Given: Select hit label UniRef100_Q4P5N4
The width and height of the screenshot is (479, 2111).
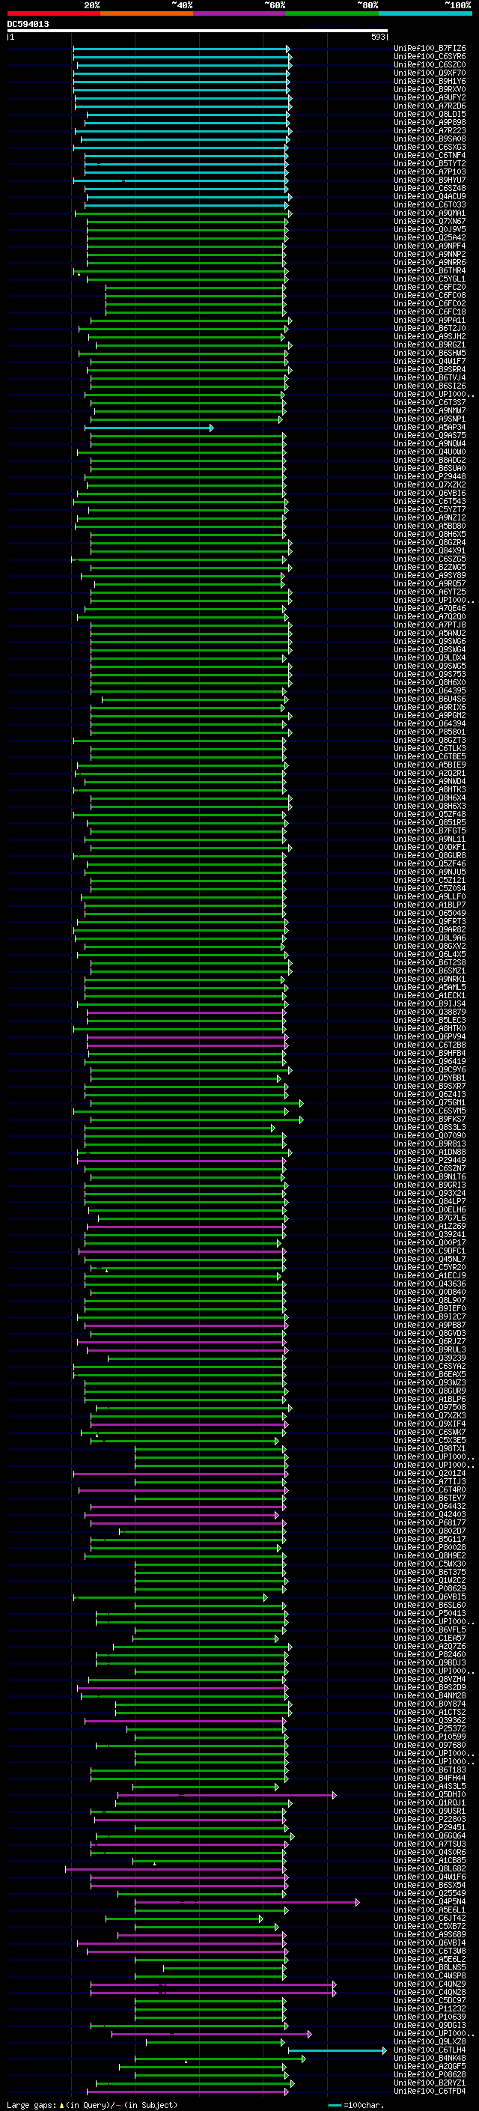Looking at the screenshot, I should [x=430, y=1902].
